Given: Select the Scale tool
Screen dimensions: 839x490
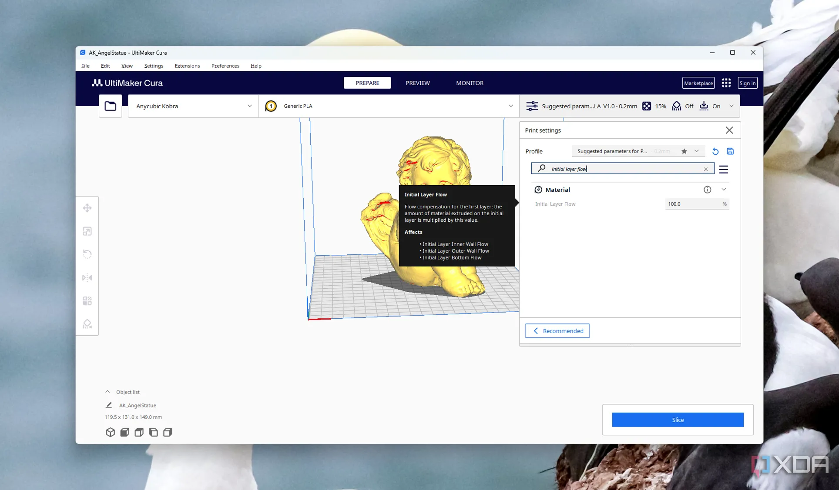Looking at the screenshot, I should pyautogui.click(x=87, y=231).
